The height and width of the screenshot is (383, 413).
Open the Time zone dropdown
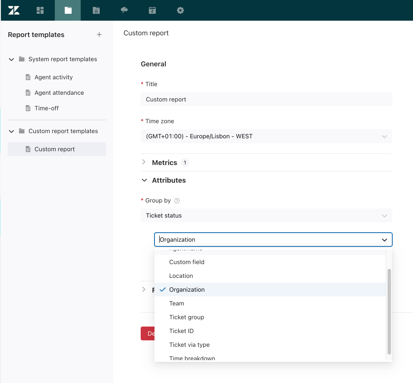point(266,136)
